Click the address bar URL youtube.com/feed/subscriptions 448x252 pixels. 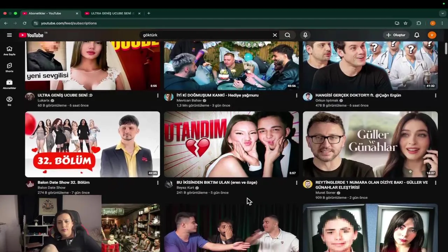[x=69, y=23]
